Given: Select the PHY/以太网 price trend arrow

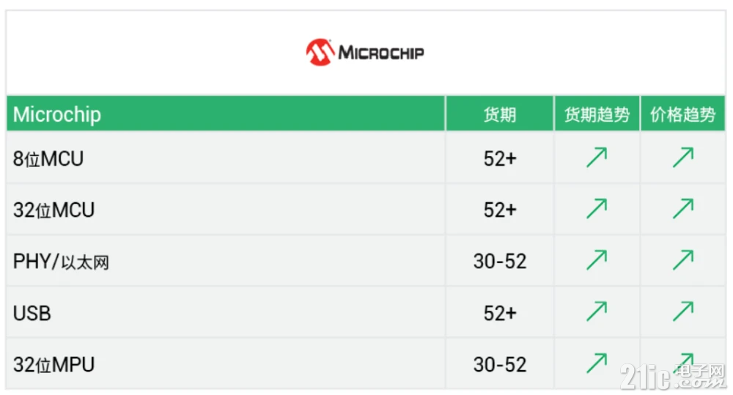Looking at the screenshot, I should click(683, 260).
